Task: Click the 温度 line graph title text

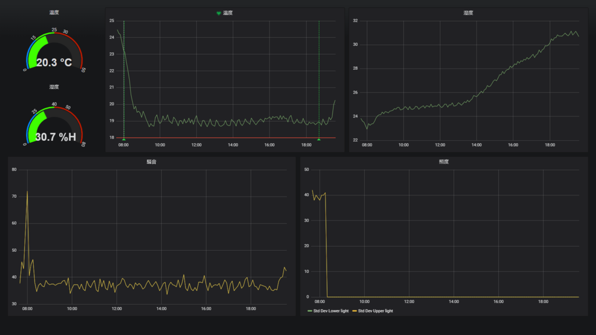Action: [228, 13]
